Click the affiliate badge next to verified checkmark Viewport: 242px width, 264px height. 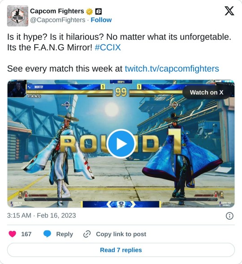pyautogui.click(x=99, y=12)
